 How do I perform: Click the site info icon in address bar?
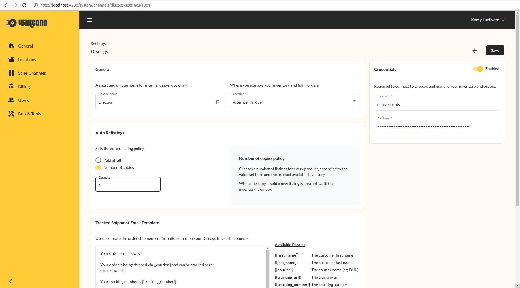[36, 5]
